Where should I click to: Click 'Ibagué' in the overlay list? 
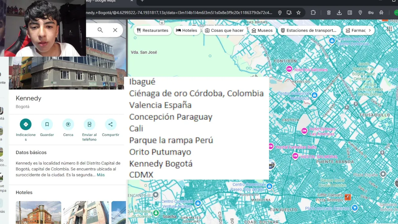142,82
